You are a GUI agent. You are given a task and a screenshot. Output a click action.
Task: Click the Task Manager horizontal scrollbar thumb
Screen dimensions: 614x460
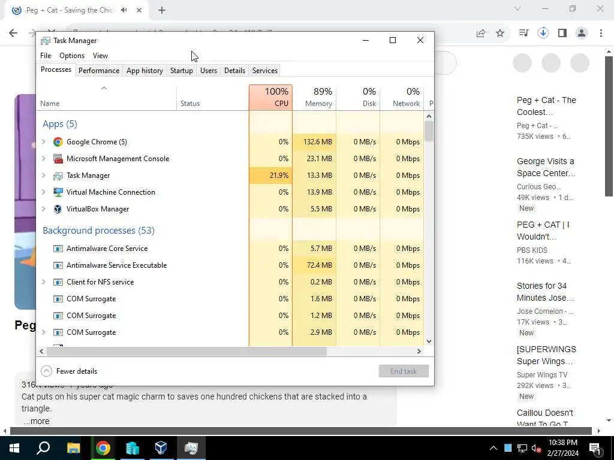186,352
